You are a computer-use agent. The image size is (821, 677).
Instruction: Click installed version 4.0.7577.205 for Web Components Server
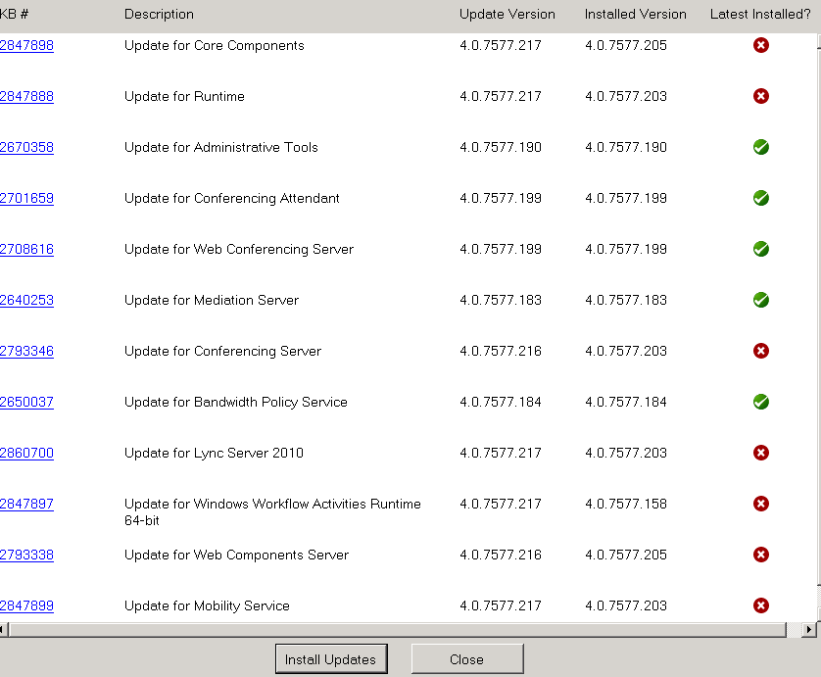(626, 555)
